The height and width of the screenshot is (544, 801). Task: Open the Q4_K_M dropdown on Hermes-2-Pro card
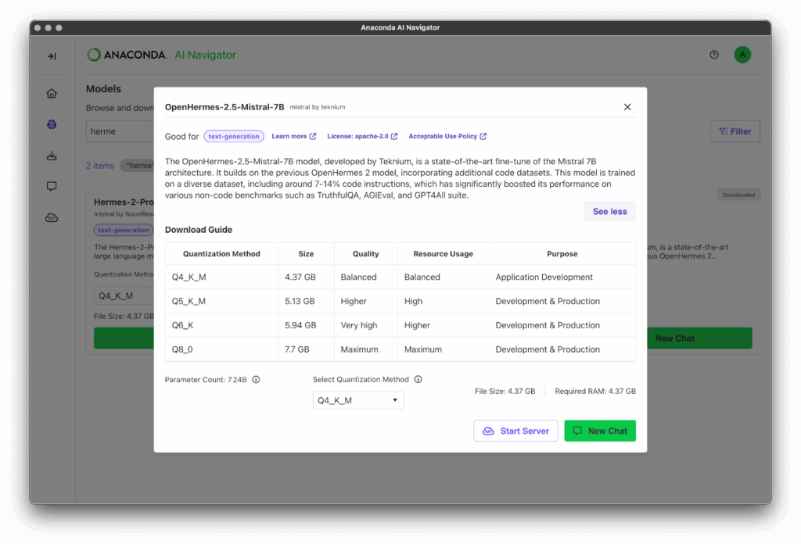pyautogui.click(x=124, y=296)
